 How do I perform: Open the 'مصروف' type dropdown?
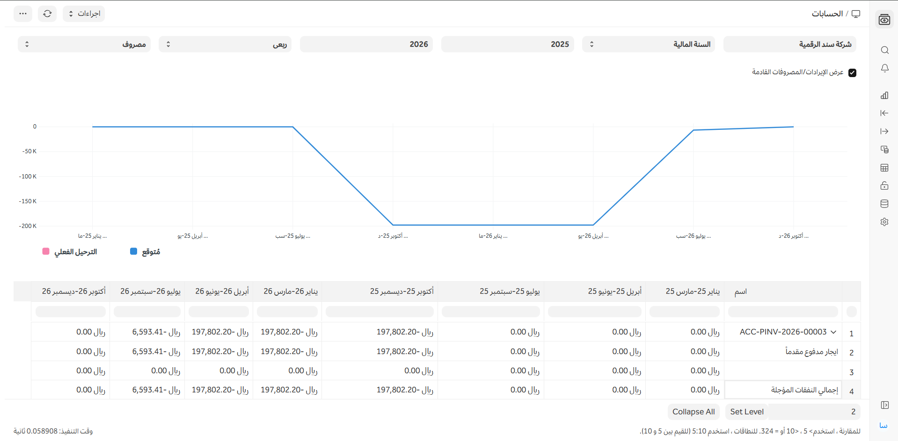(84, 44)
